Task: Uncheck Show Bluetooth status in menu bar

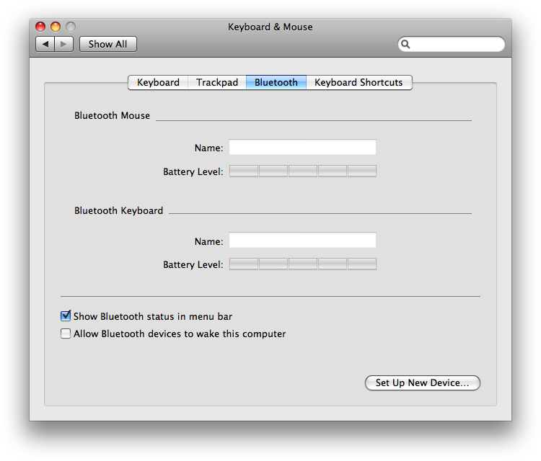Action: 66,316
